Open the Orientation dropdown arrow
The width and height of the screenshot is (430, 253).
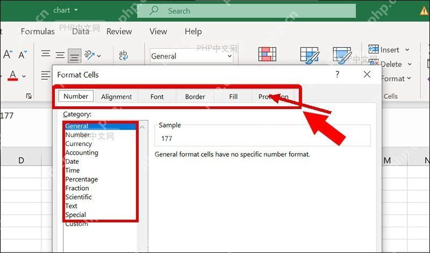coord(99,56)
